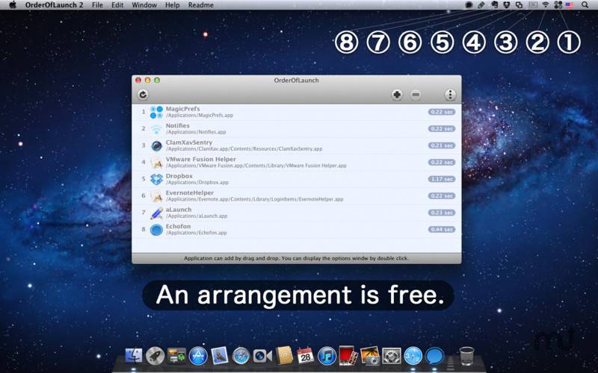Click the plus button to add an application

point(397,95)
